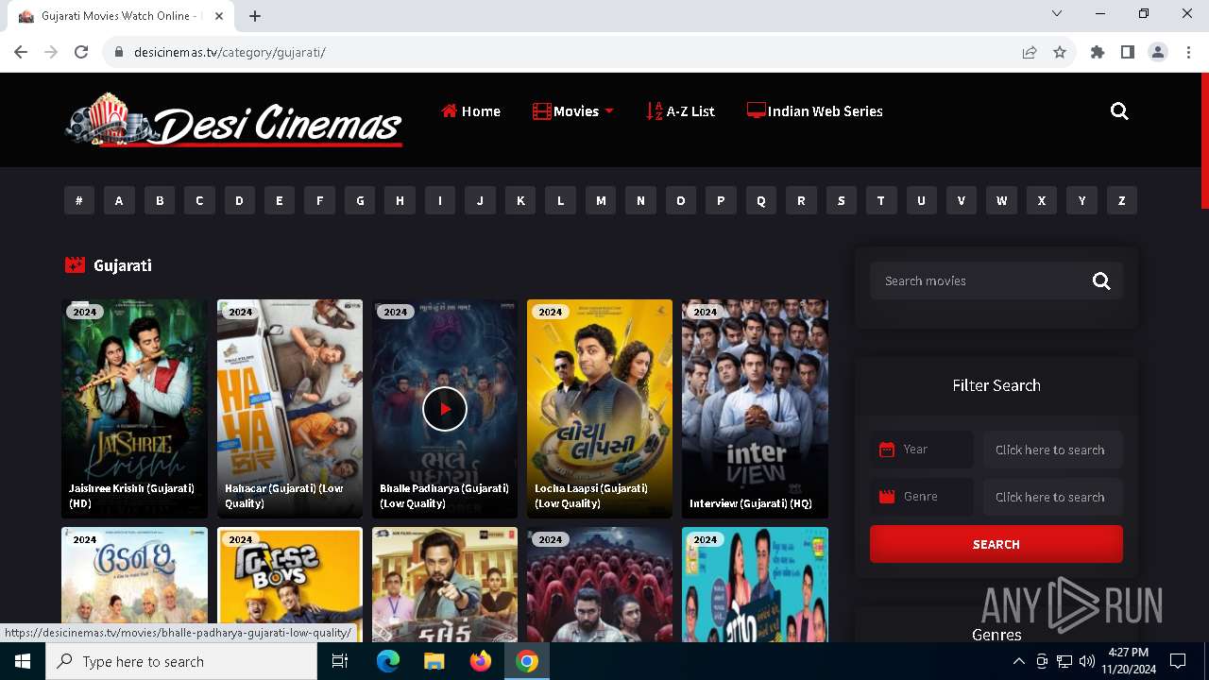Open the Genre filter dropdown

click(1052, 497)
